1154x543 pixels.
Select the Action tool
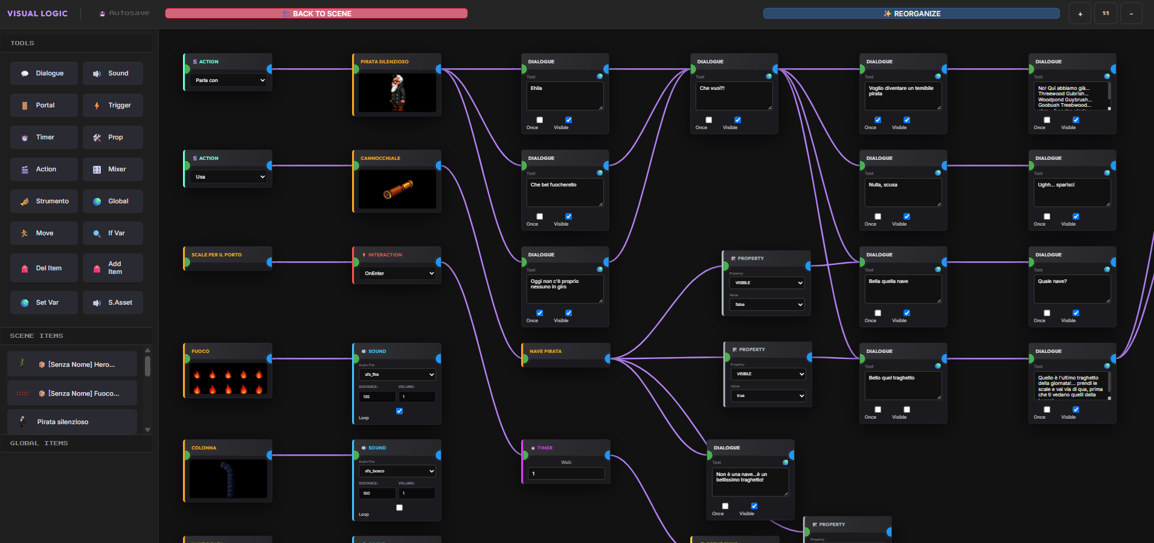coord(44,169)
